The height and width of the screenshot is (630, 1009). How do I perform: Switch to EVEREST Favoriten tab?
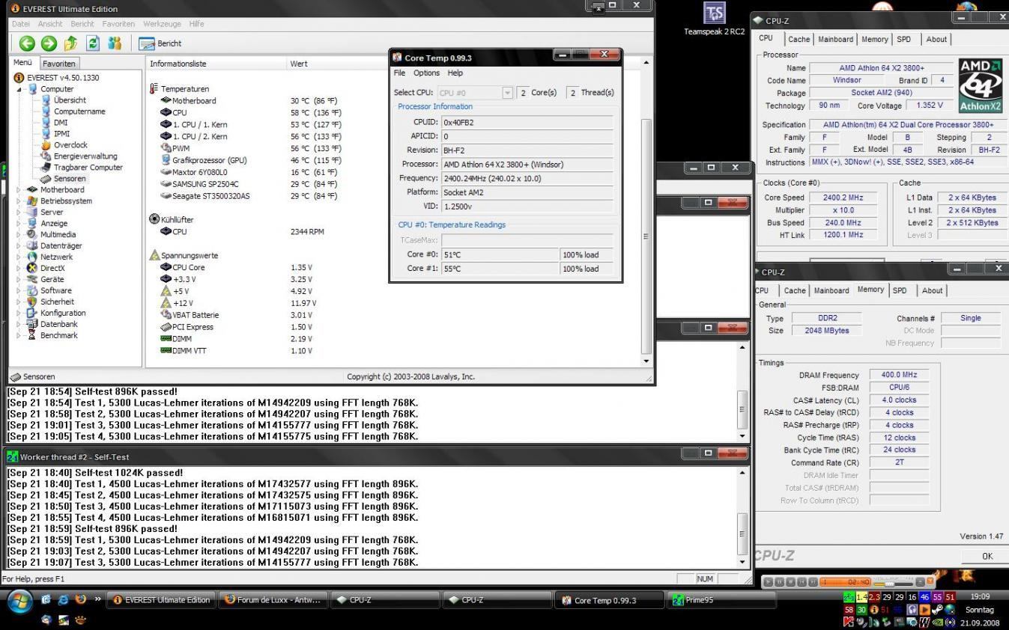coord(58,64)
